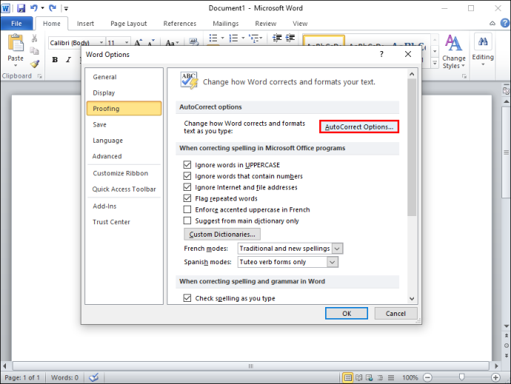This screenshot has width=511, height=384.
Task: Open Trust Center options category
Action: pos(124,222)
